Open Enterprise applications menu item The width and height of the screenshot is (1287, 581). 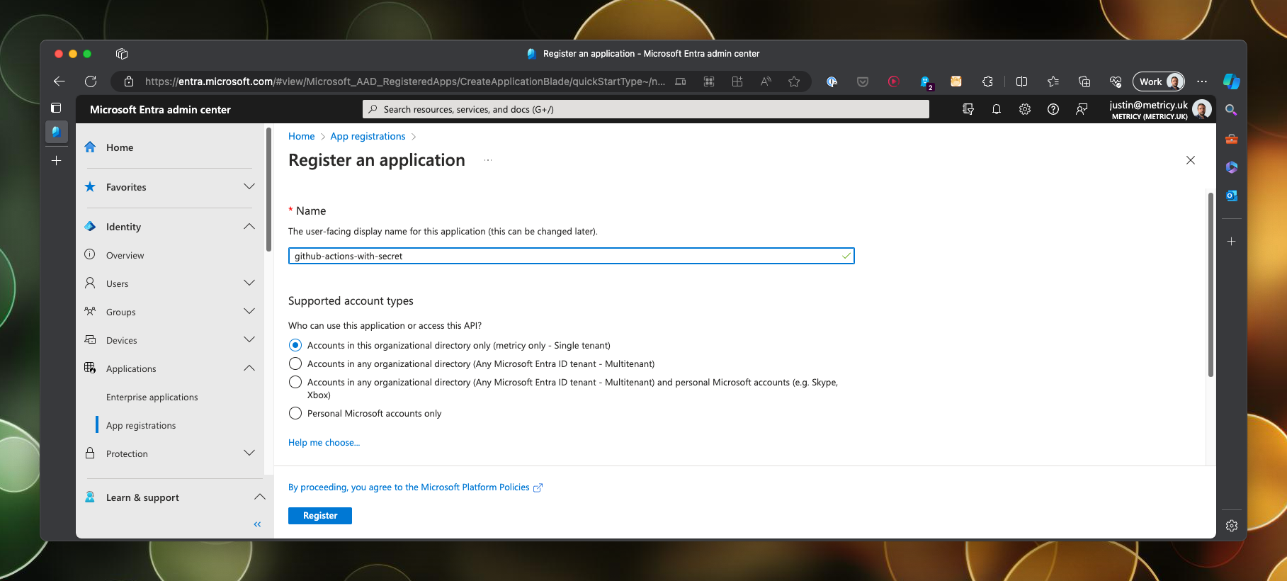152,397
